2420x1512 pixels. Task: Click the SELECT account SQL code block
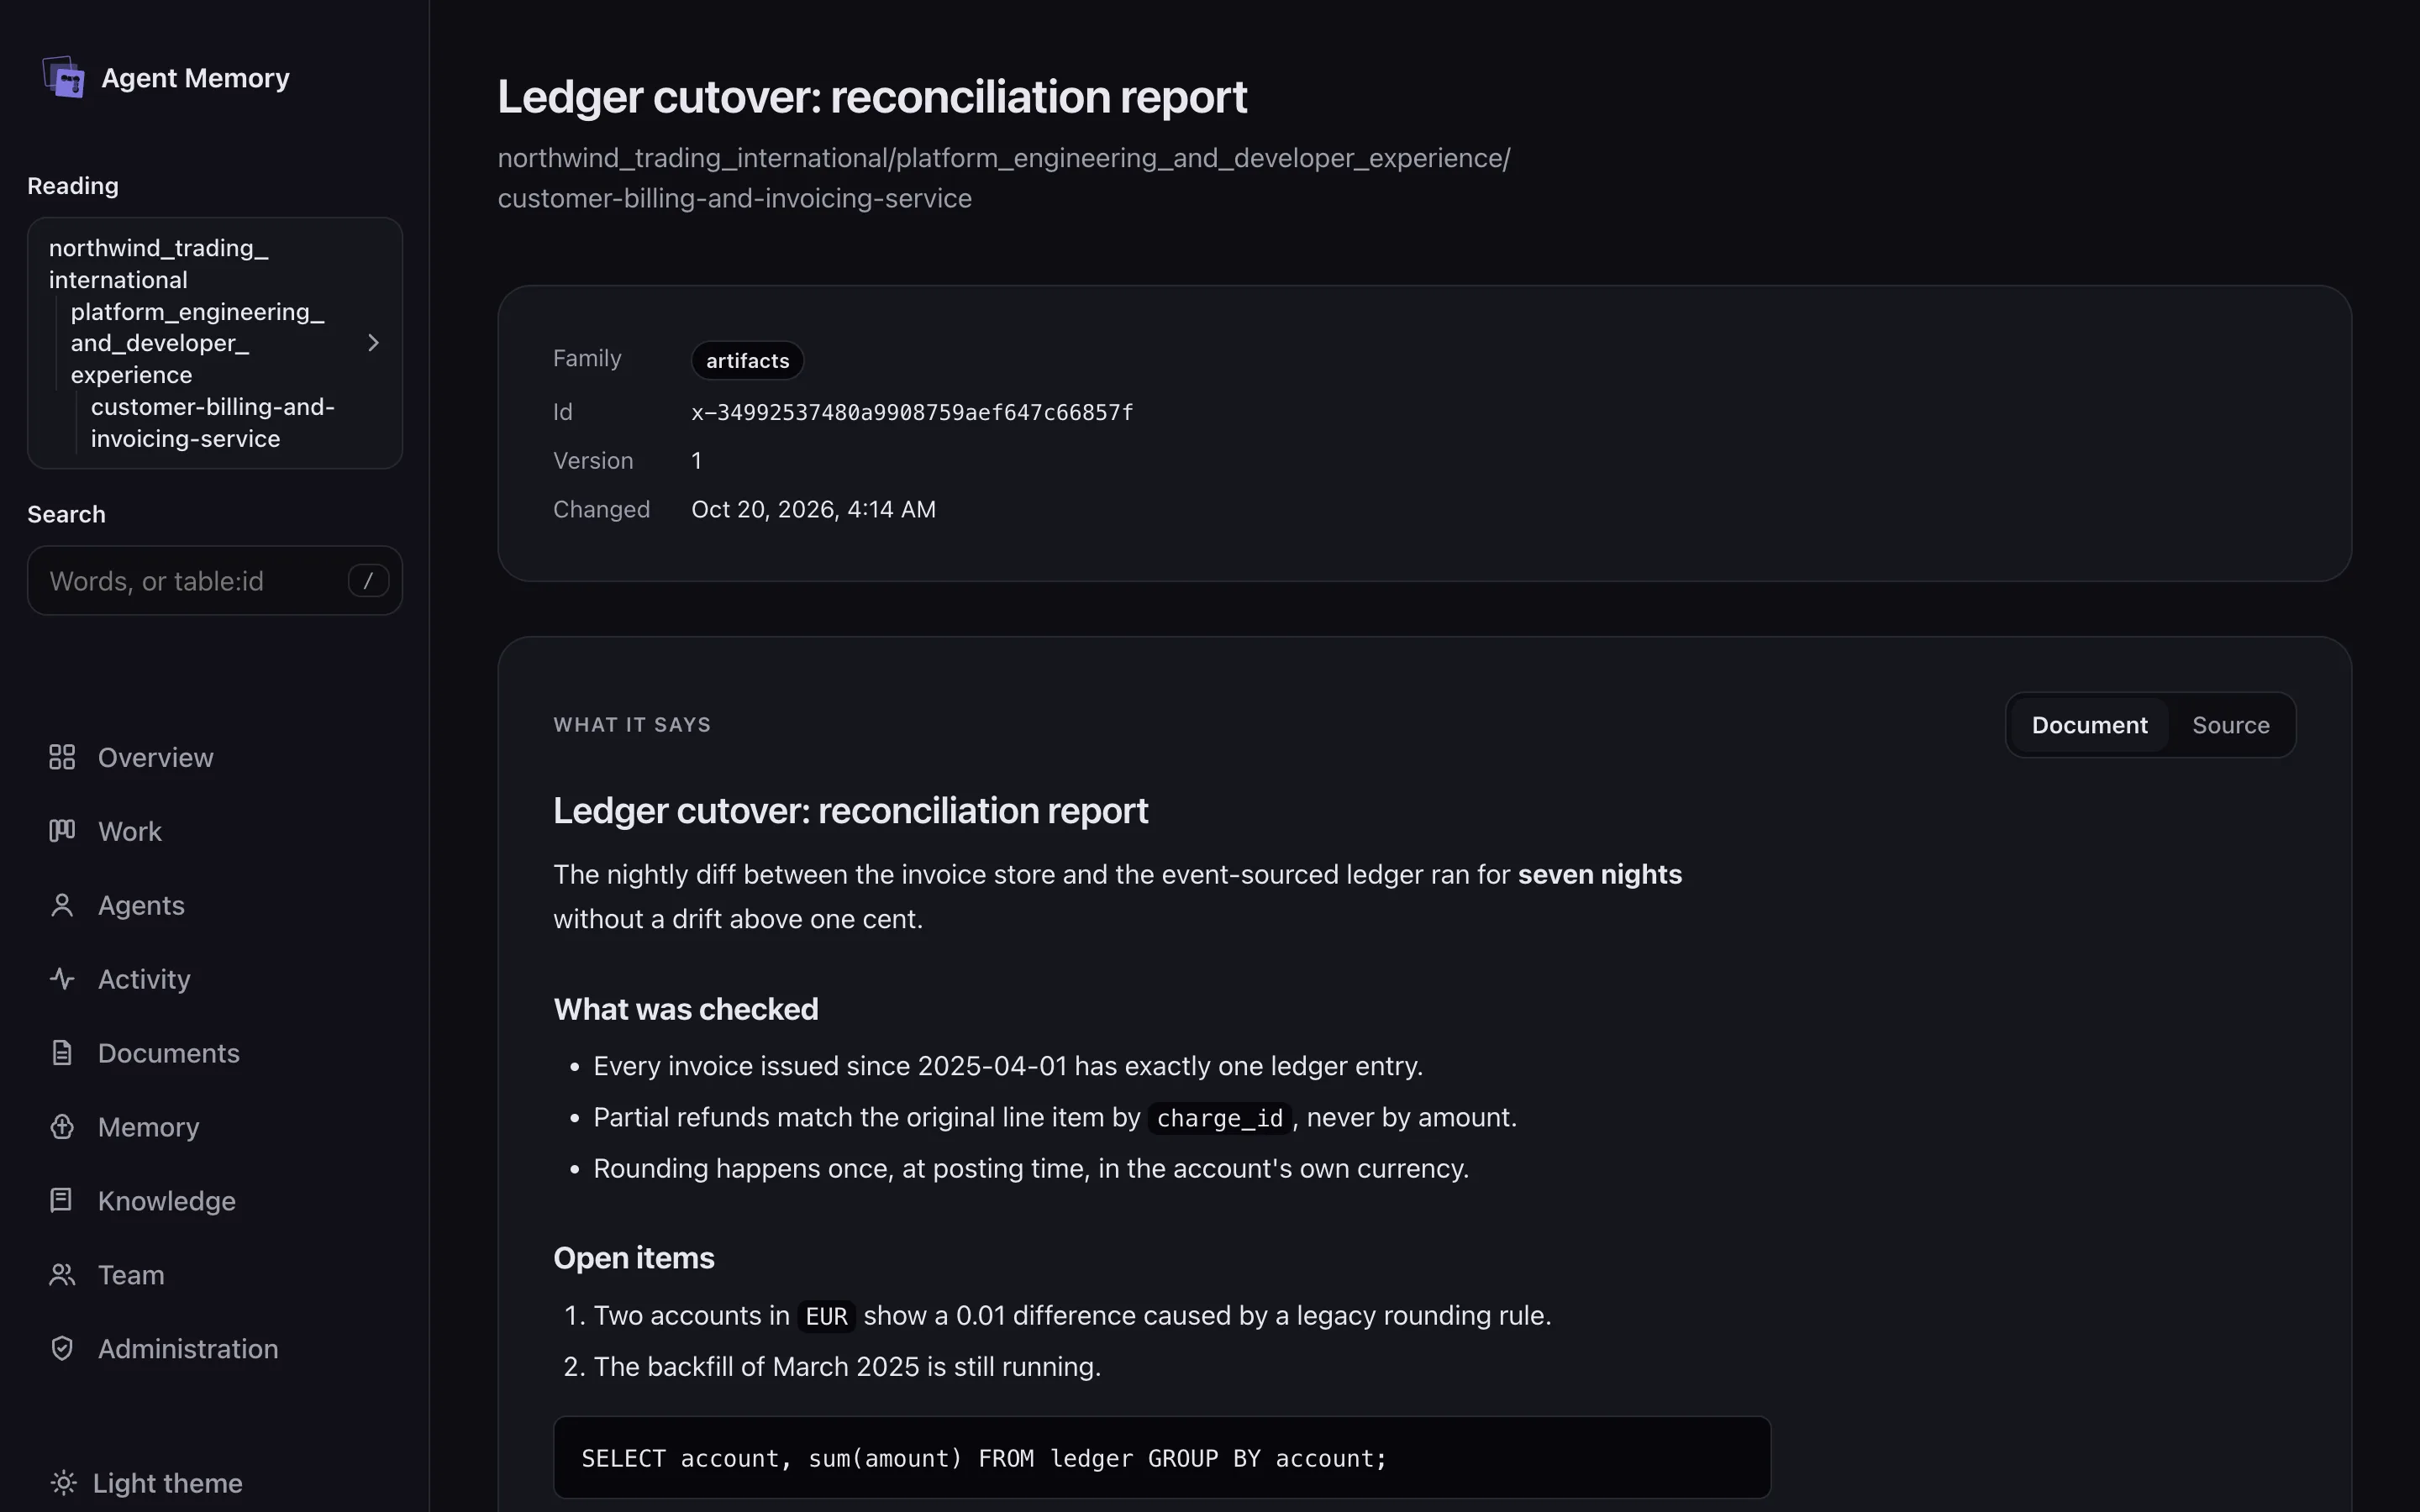click(1162, 1458)
